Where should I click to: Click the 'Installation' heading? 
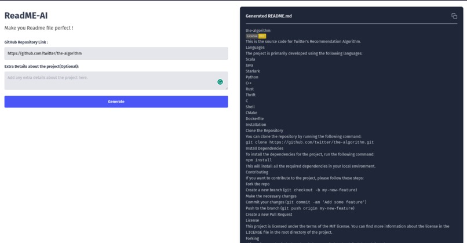tap(256, 125)
